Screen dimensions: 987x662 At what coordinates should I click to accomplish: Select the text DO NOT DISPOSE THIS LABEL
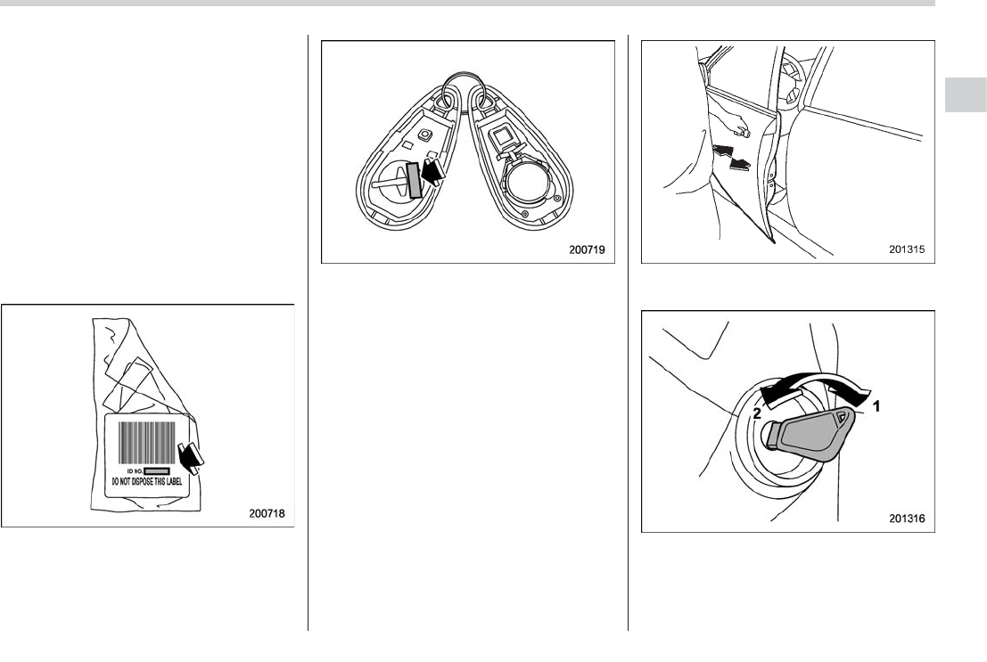[x=146, y=481]
